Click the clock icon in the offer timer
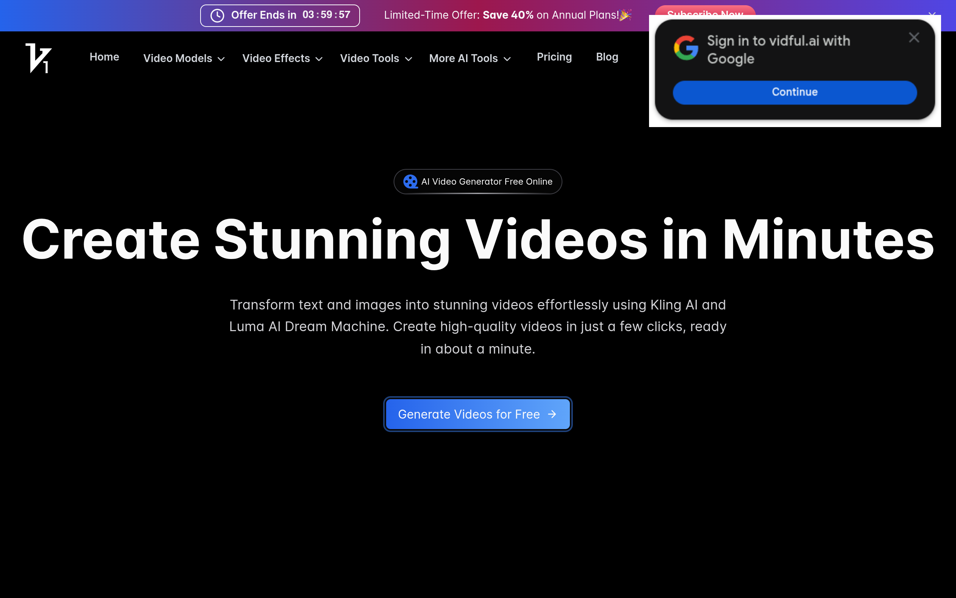The image size is (956, 598). point(217,15)
